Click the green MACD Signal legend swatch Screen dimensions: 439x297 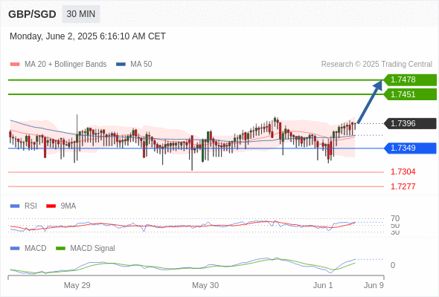tap(60, 249)
